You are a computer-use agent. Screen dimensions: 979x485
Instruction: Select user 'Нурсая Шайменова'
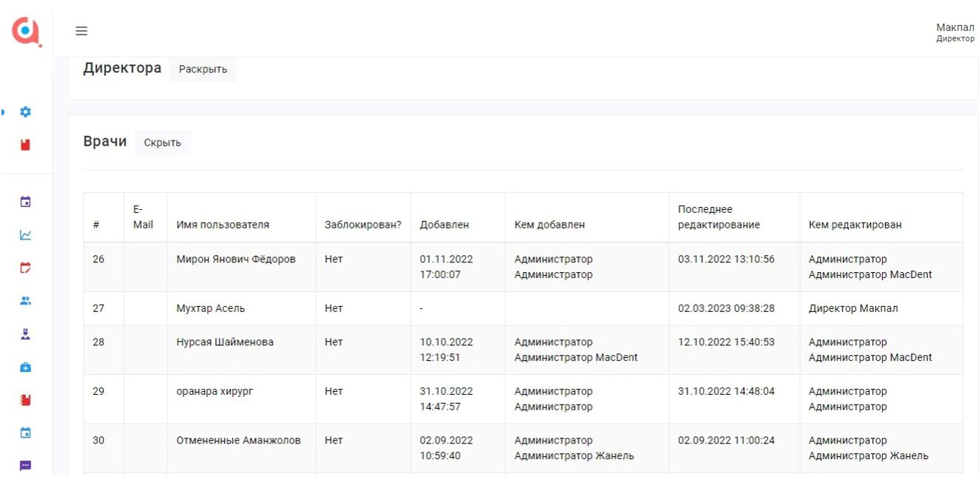point(225,342)
